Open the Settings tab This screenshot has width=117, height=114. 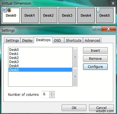tap(12, 40)
